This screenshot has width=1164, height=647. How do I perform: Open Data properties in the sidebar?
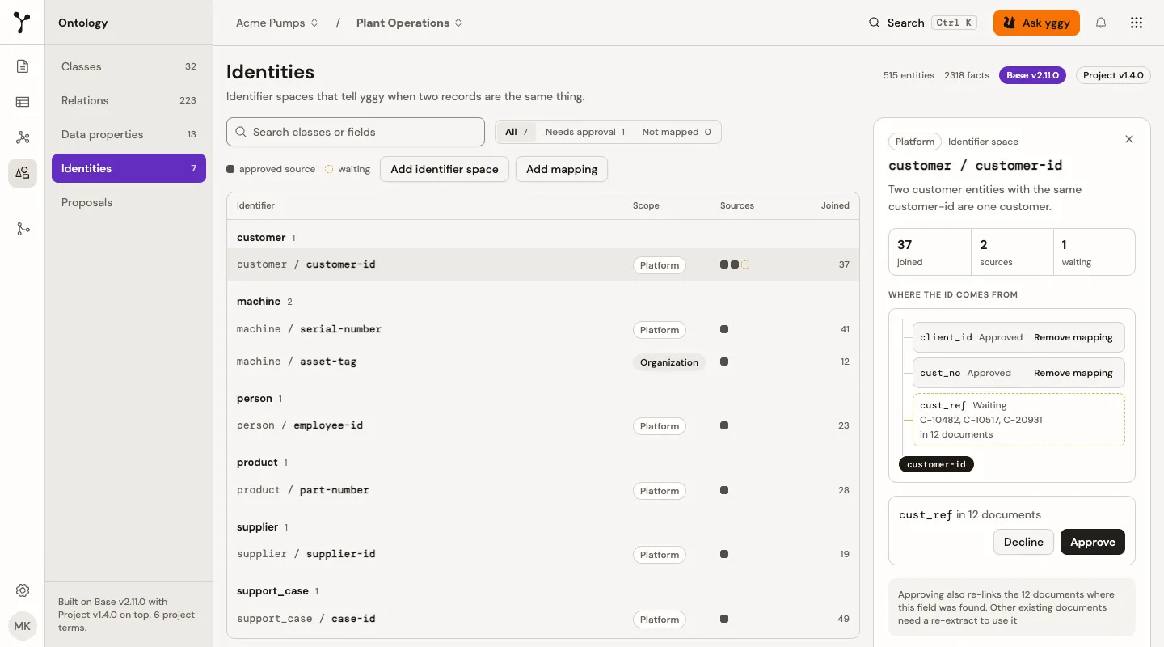point(129,134)
